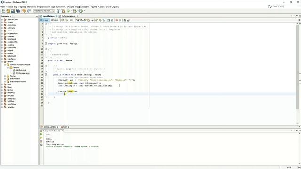The image size is (301, 169).
Task: Select the HelloWorld project in tree
Action: point(11,56)
